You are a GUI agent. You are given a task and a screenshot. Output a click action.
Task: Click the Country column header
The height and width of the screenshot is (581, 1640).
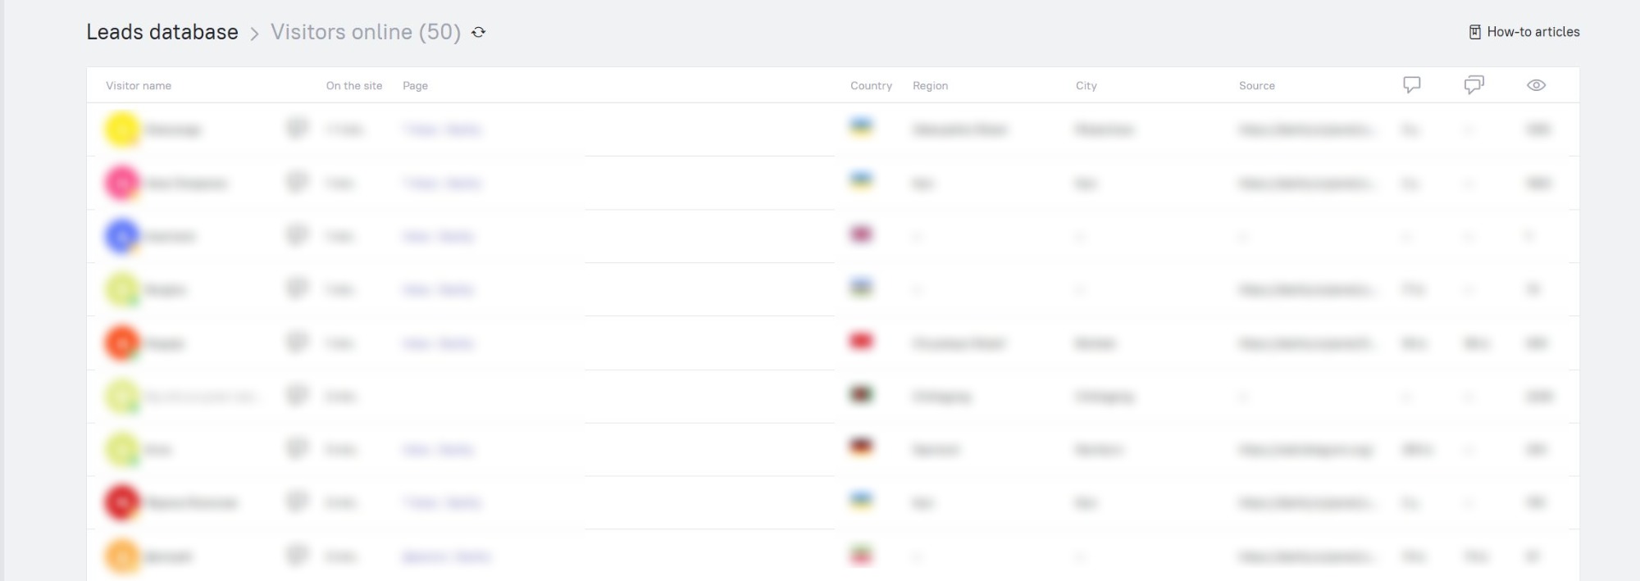click(x=871, y=85)
